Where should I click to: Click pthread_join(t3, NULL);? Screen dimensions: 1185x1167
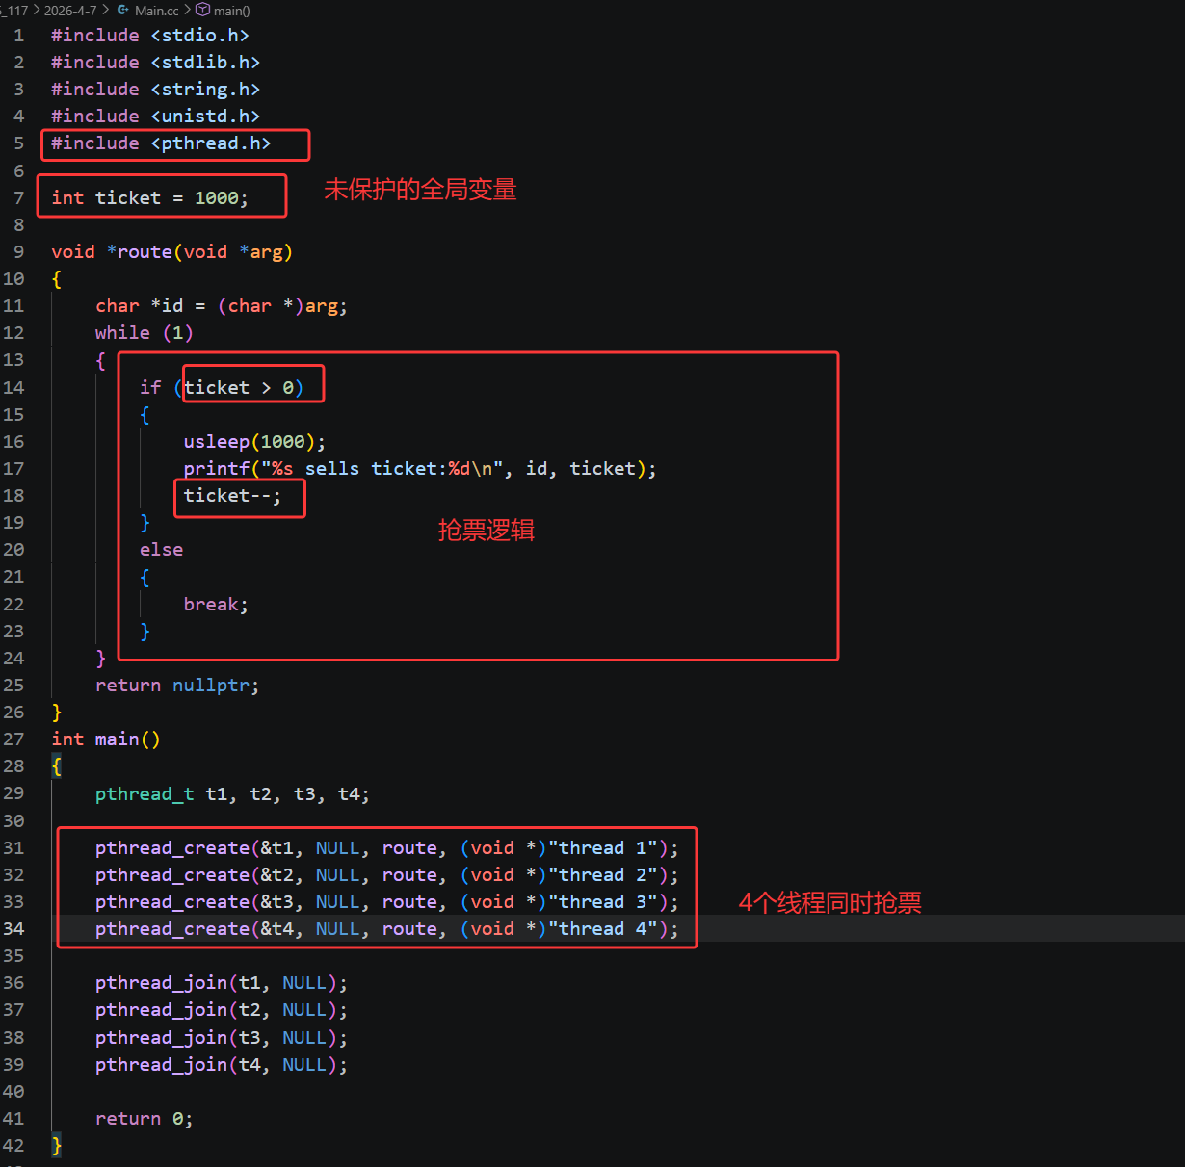(222, 1038)
